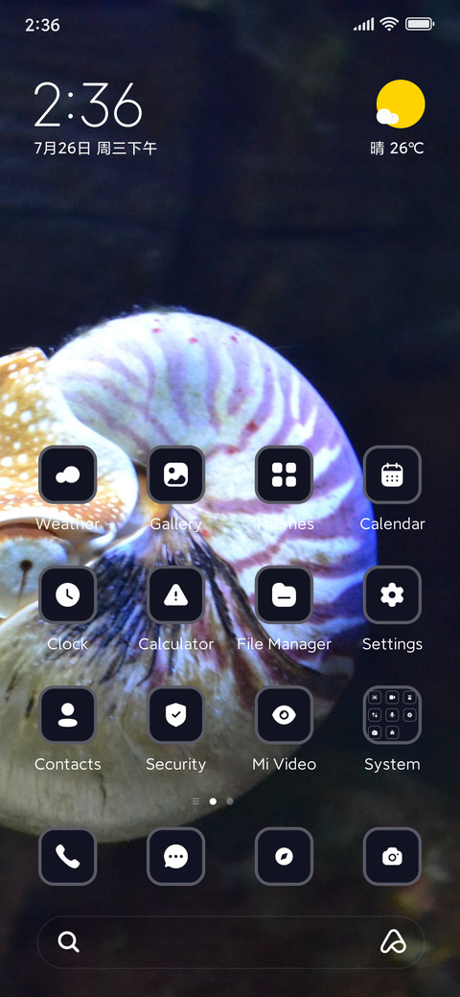Launch the Themes app
Image resolution: width=460 pixels, height=997 pixels.
(284, 475)
